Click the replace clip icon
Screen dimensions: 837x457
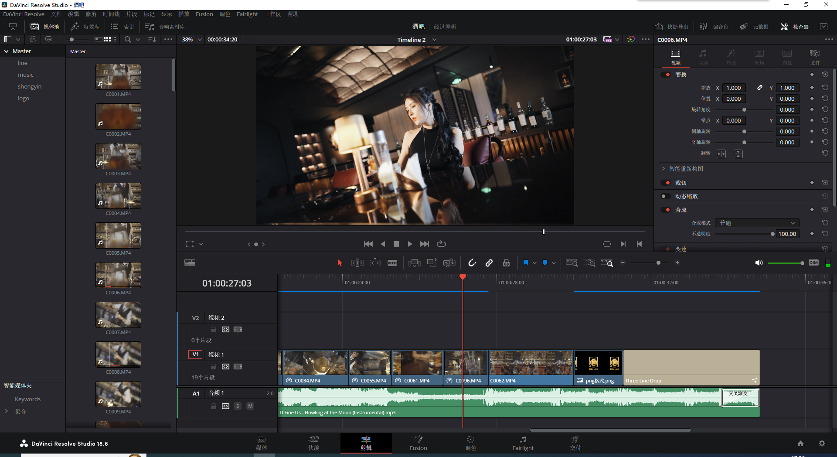coord(449,263)
